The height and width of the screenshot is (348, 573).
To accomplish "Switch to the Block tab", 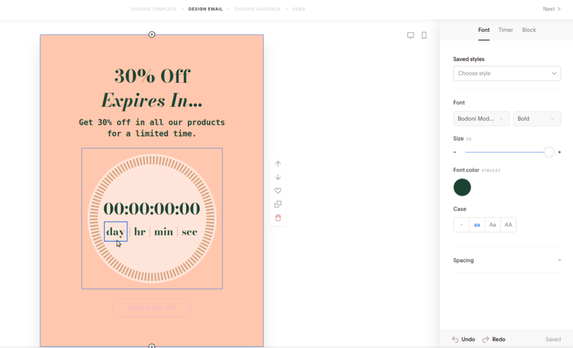I will click(529, 30).
